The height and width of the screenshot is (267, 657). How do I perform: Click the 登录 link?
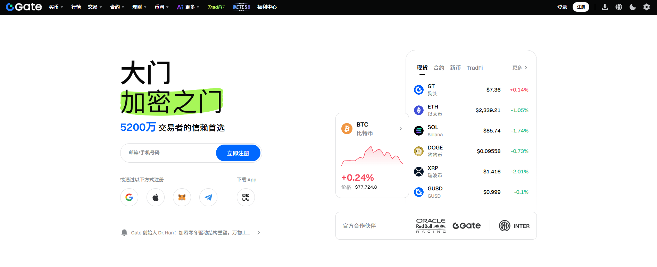coord(562,7)
